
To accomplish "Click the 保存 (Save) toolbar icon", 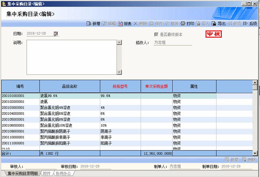I will tap(156, 24).
